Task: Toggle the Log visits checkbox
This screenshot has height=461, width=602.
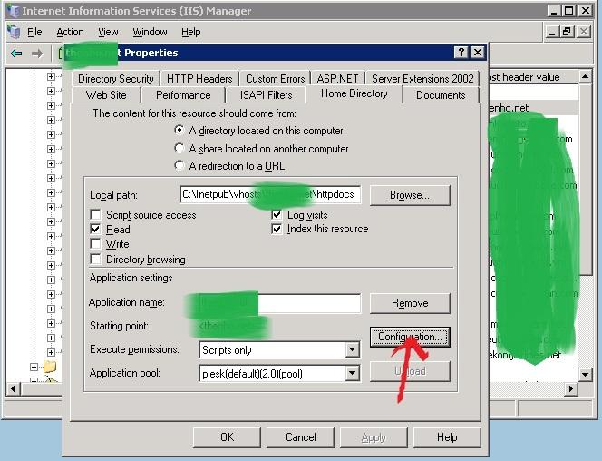Action: click(x=277, y=214)
